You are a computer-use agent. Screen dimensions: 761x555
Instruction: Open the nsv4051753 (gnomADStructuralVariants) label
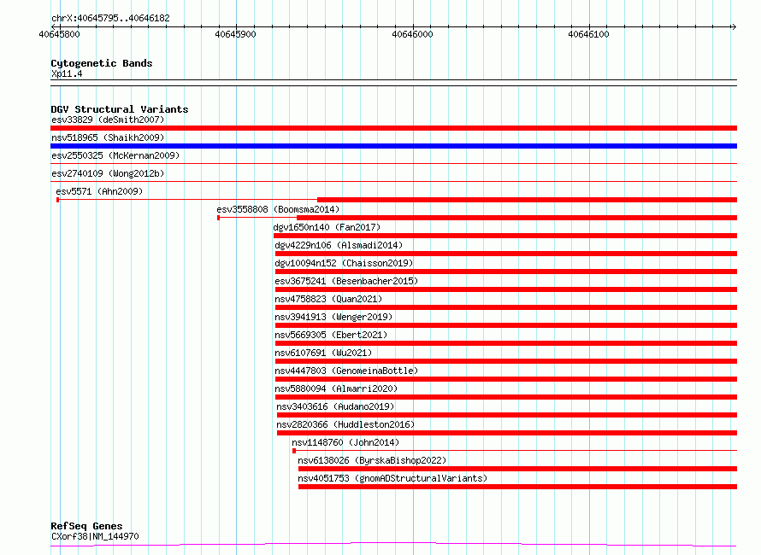pos(392,478)
